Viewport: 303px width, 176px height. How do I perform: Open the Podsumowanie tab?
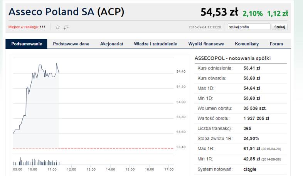(x=27, y=44)
